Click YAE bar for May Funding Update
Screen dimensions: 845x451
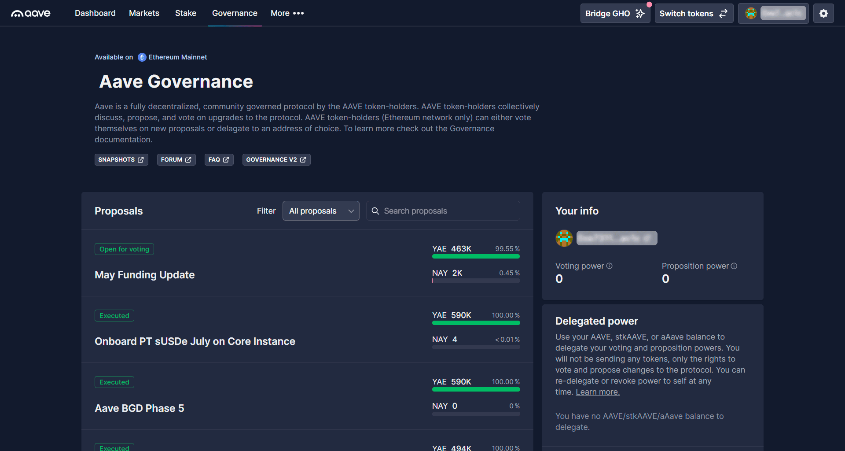click(476, 256)
